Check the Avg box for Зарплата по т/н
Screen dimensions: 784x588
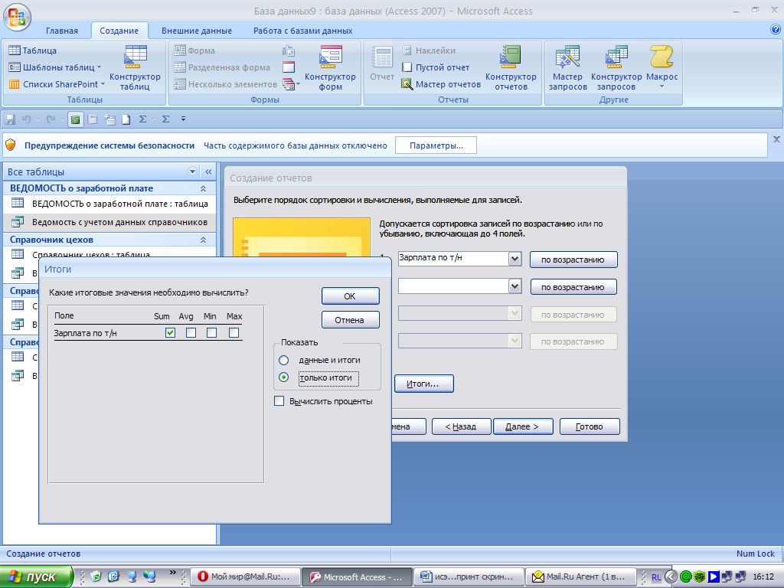click(x=191, y=332)
